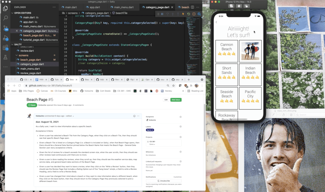Click the Unsubscribe notifications button

[163, 181]
